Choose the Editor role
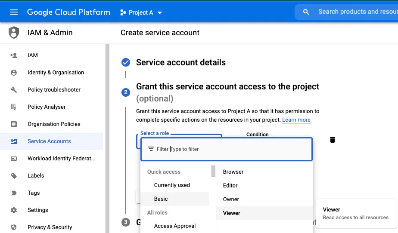Screen dimensions: 398x233 pyautogui.click(x=264, y=185)
